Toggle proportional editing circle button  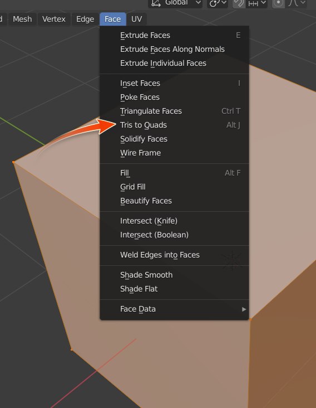[x=278, y=3]
